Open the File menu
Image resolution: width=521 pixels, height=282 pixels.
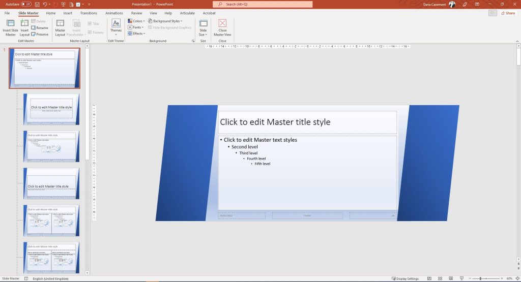click(7, 13)
